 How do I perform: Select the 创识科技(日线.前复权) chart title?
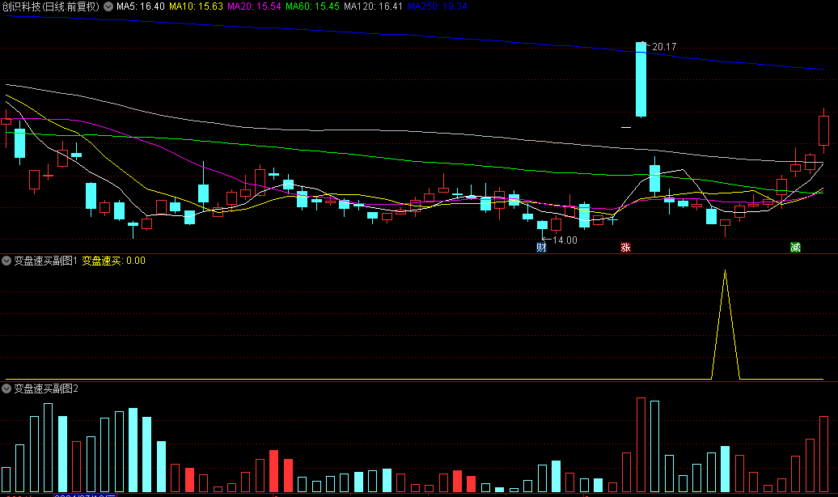point(51,6)
